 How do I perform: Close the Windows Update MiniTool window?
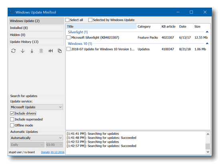pos(205,12)
